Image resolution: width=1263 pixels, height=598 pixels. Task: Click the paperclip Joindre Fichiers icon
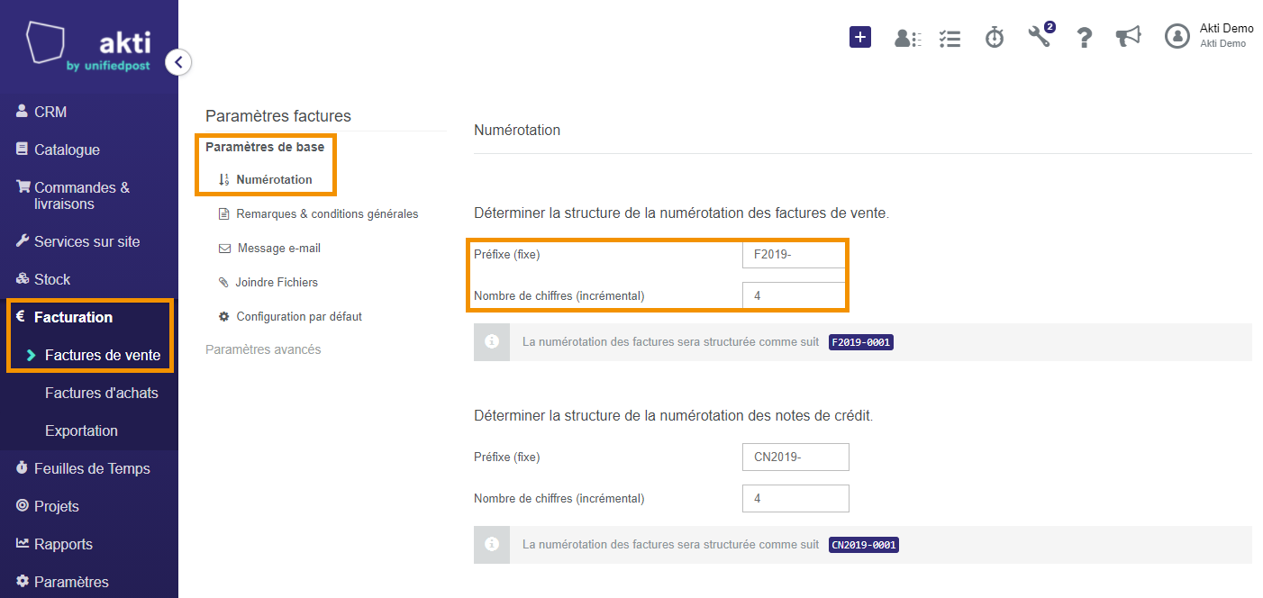click(x=224, y=282)
